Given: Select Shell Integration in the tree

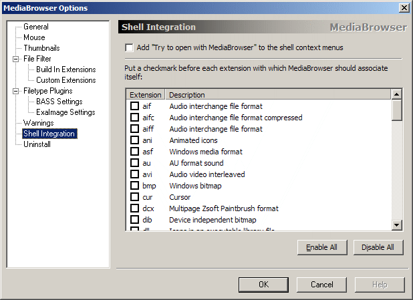Looking at the screenshot, I should pos(49,134).
